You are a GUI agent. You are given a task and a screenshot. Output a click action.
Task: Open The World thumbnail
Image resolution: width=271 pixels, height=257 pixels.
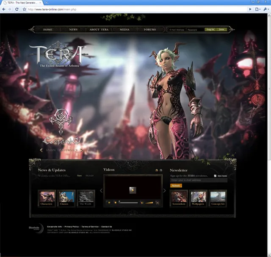click(x=86, y=198)
